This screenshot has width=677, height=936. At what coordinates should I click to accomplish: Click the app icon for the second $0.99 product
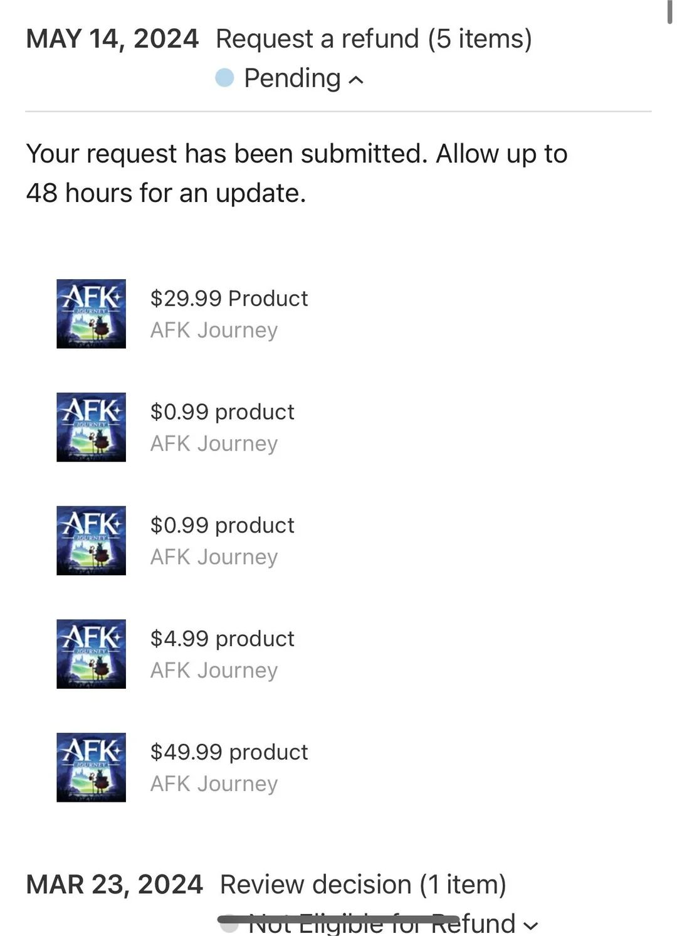coord(91,541)
